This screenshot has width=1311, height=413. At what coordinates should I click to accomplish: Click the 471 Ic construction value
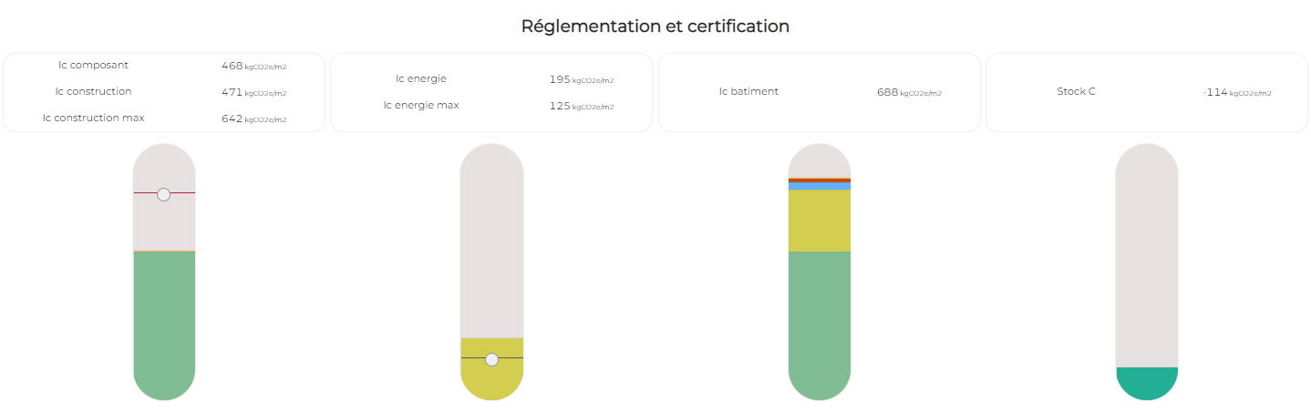[x=232, y=92]
